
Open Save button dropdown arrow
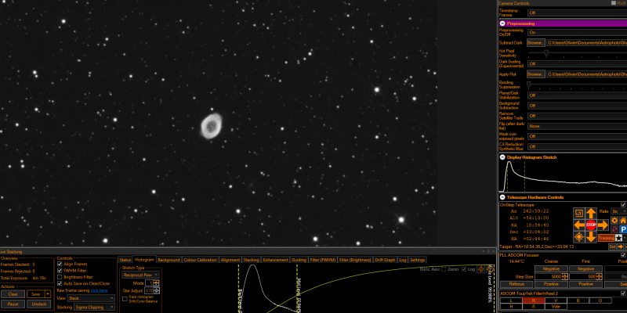coord(48,294)
